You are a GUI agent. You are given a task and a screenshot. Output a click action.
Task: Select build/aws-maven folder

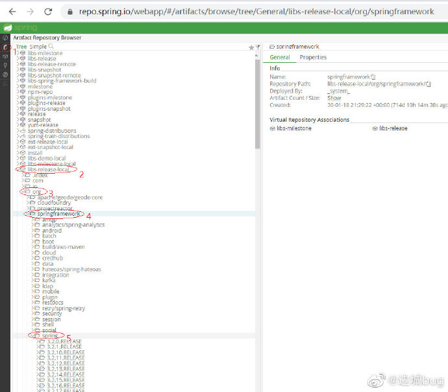point(64,247)
